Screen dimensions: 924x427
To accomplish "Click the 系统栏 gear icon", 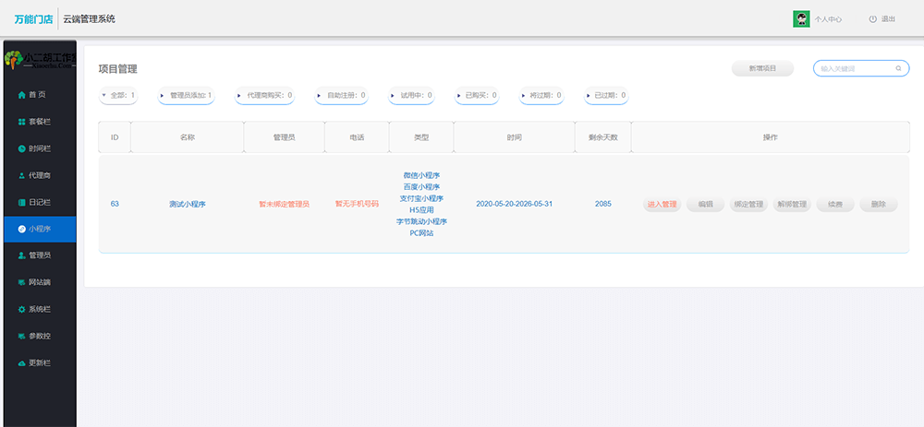I will (22, 309).
